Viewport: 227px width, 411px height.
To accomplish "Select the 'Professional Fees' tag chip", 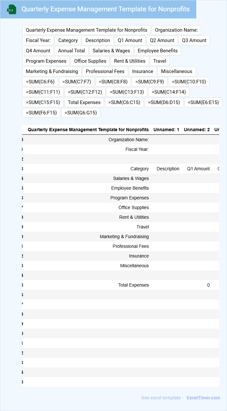I will (105, 71).
